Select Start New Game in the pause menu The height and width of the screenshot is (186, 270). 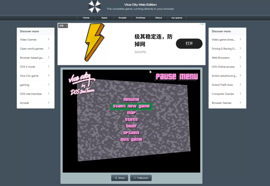(x=131, y=107)
